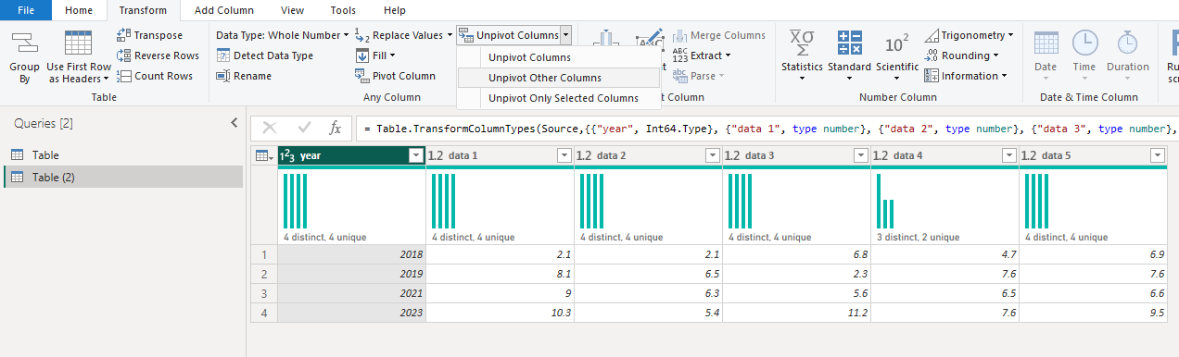Image resolution: width=1179 pixels, height=357 pixels.
Task: Select the Table (2) query
Action: tap(122, 178)
